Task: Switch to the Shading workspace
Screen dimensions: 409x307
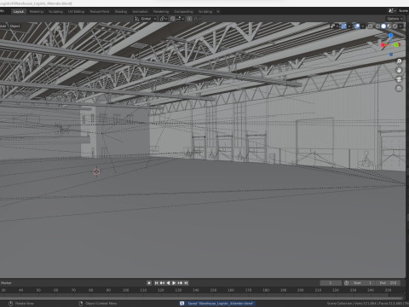Action: click(x=121, y=12)
